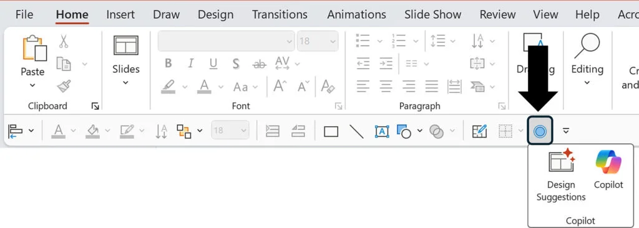
Task: Click the Add or Remove Columns icon
Action: click(x=412, y=64)
